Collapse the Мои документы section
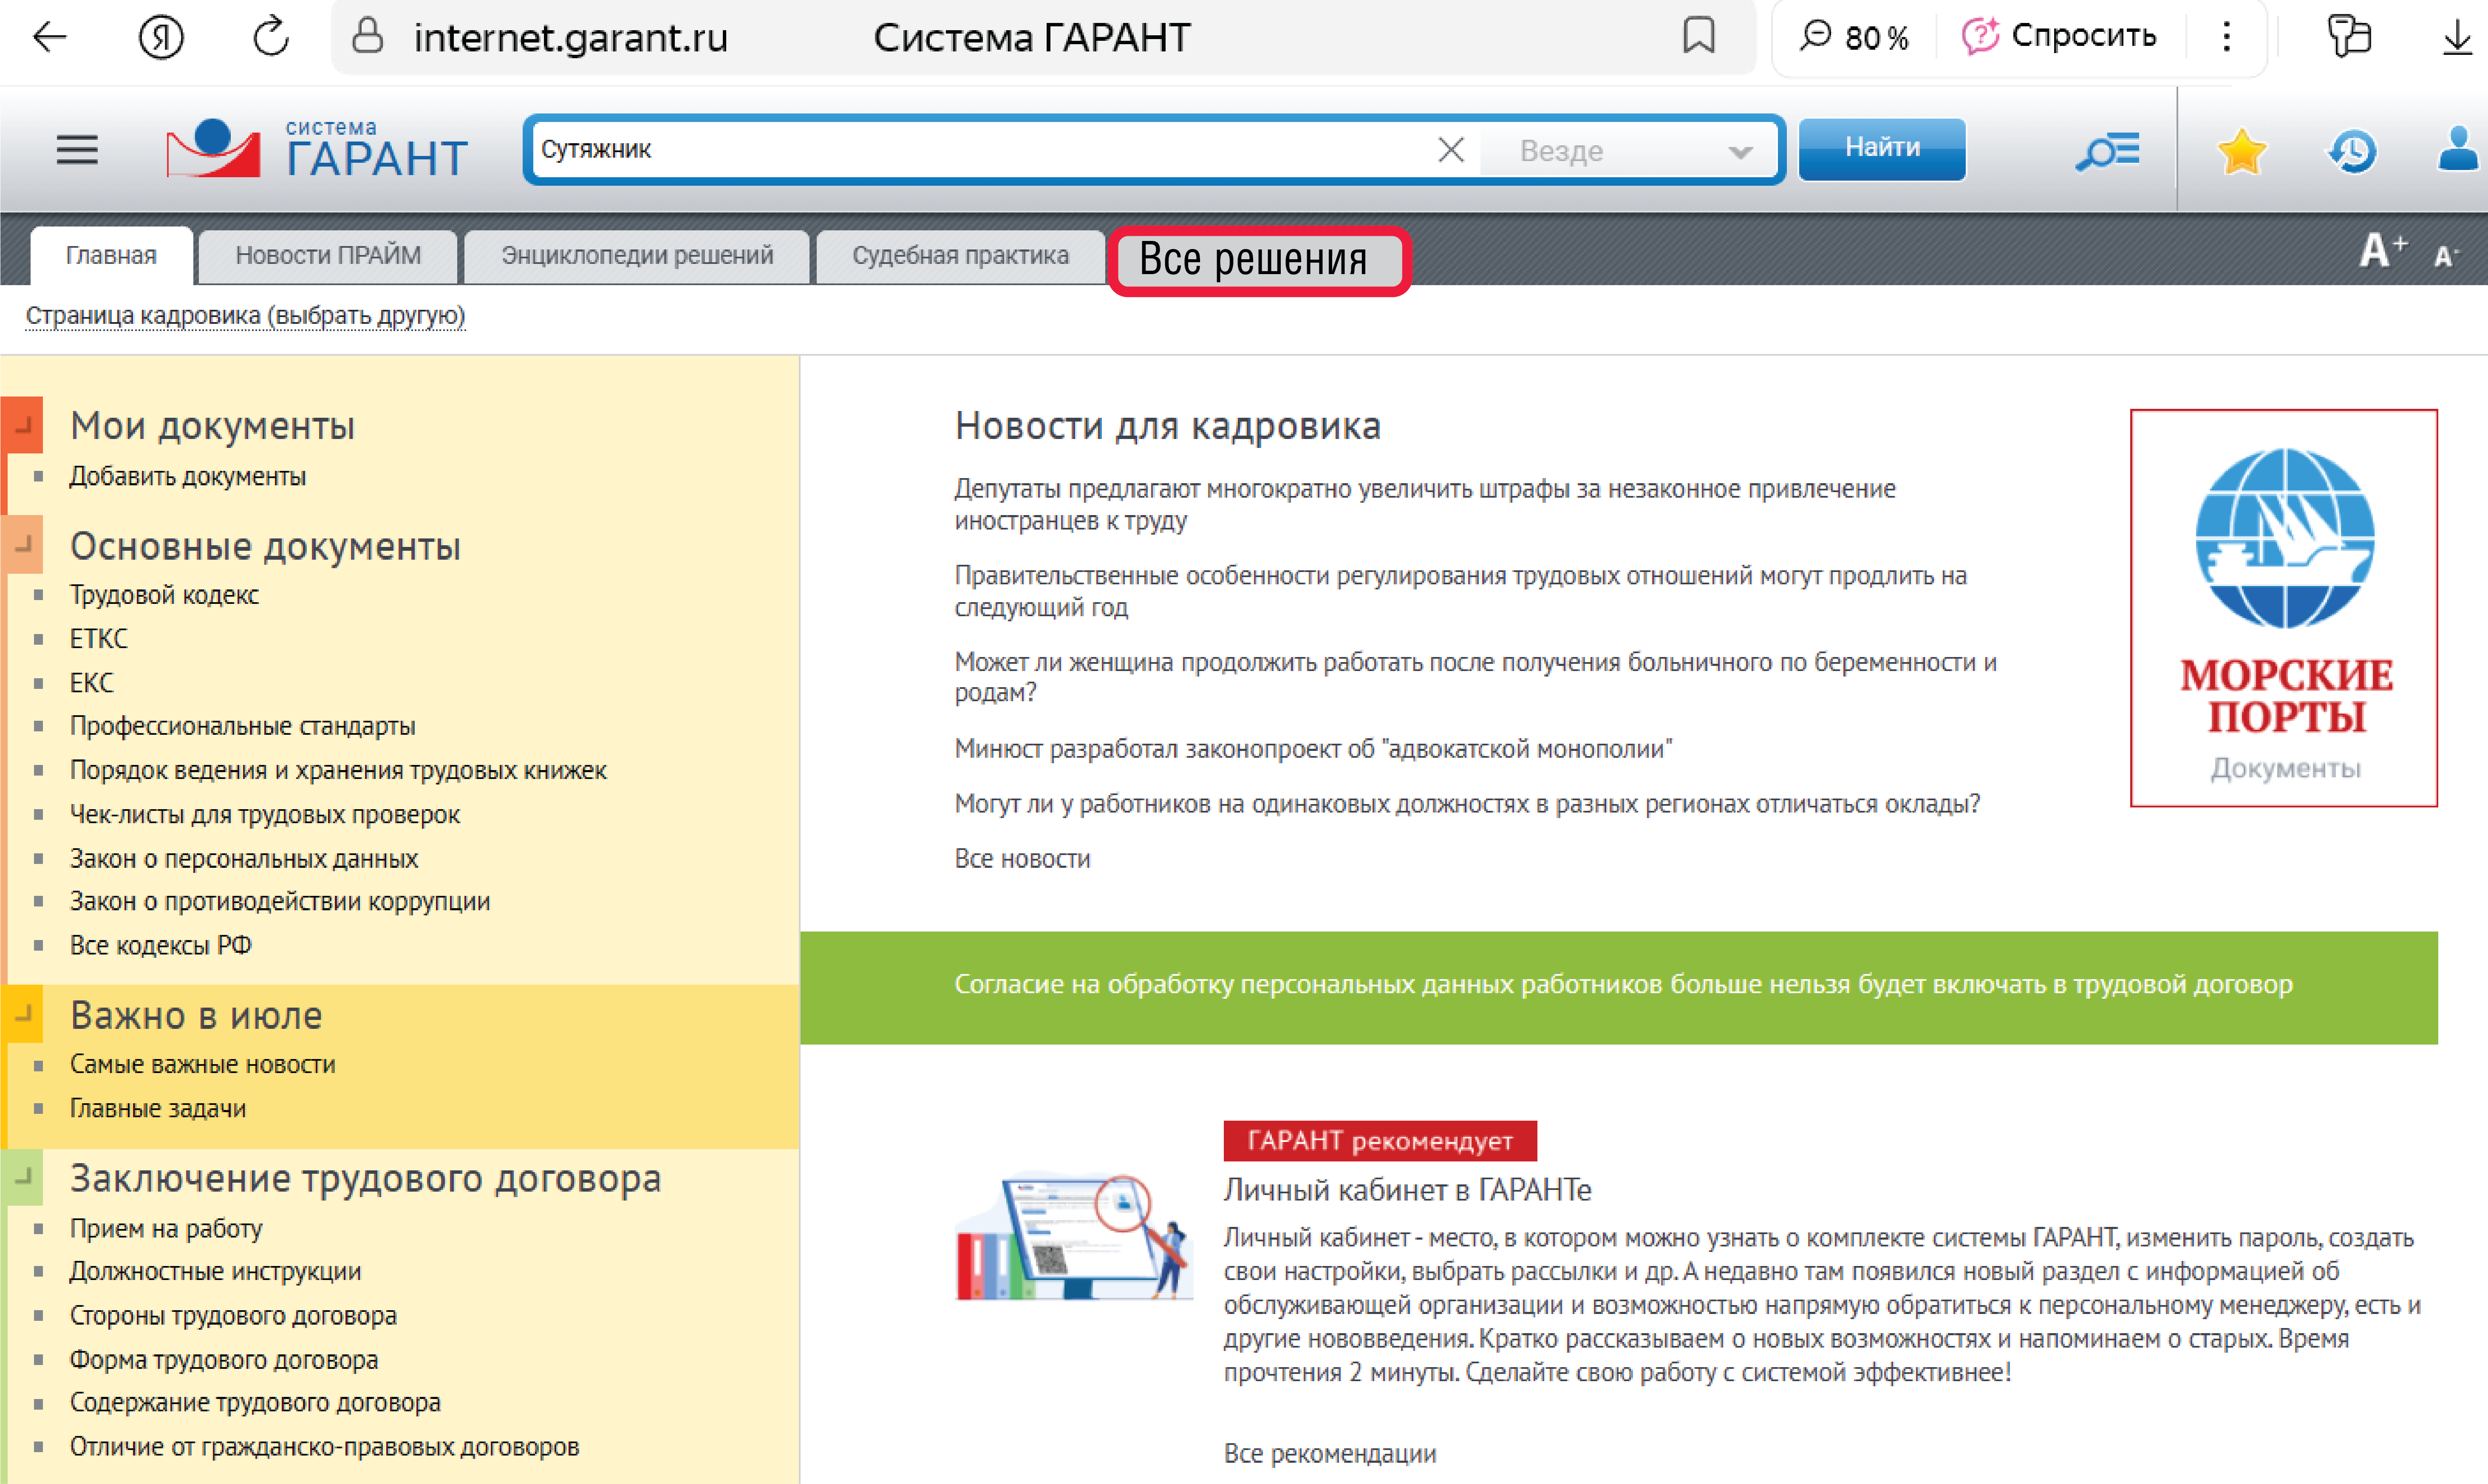 coord(22,425)
